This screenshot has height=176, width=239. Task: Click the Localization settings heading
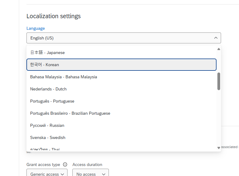pos(54,16)
